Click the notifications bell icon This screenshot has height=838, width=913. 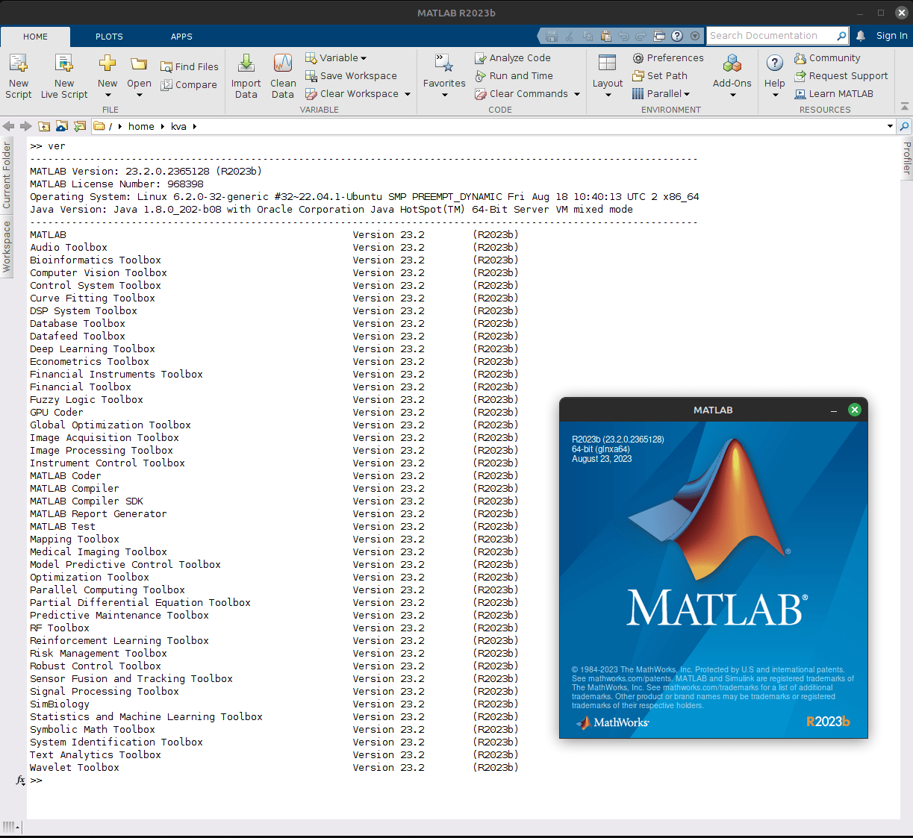pyautogui.click(x=861, y=35)
